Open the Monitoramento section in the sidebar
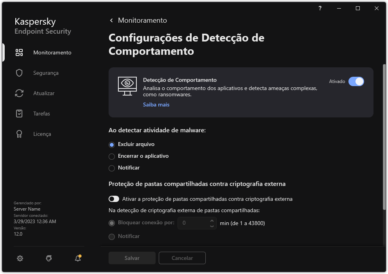 tap(51, 52)
